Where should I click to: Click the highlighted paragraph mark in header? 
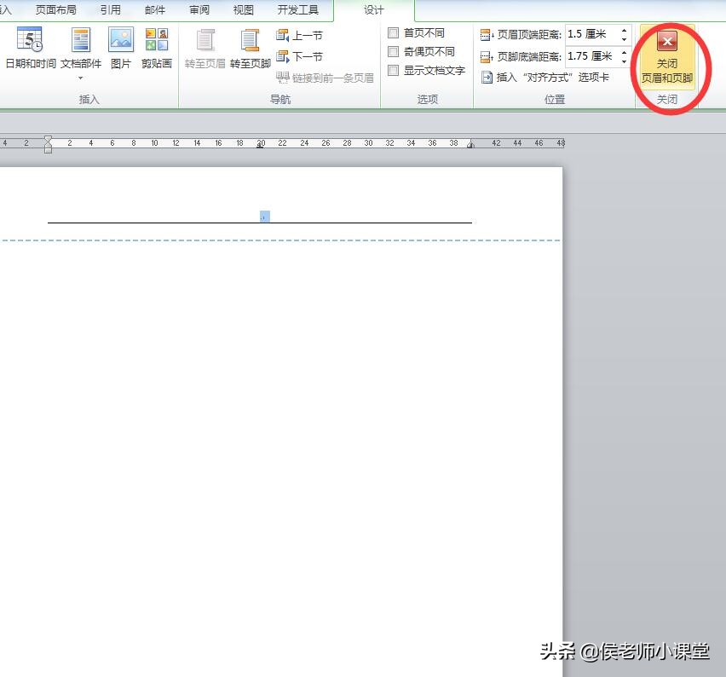[x=265, y=217]
